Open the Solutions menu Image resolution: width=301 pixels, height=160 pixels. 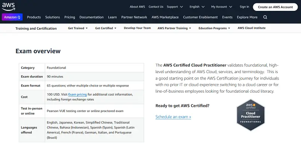[x=53, y=17]
